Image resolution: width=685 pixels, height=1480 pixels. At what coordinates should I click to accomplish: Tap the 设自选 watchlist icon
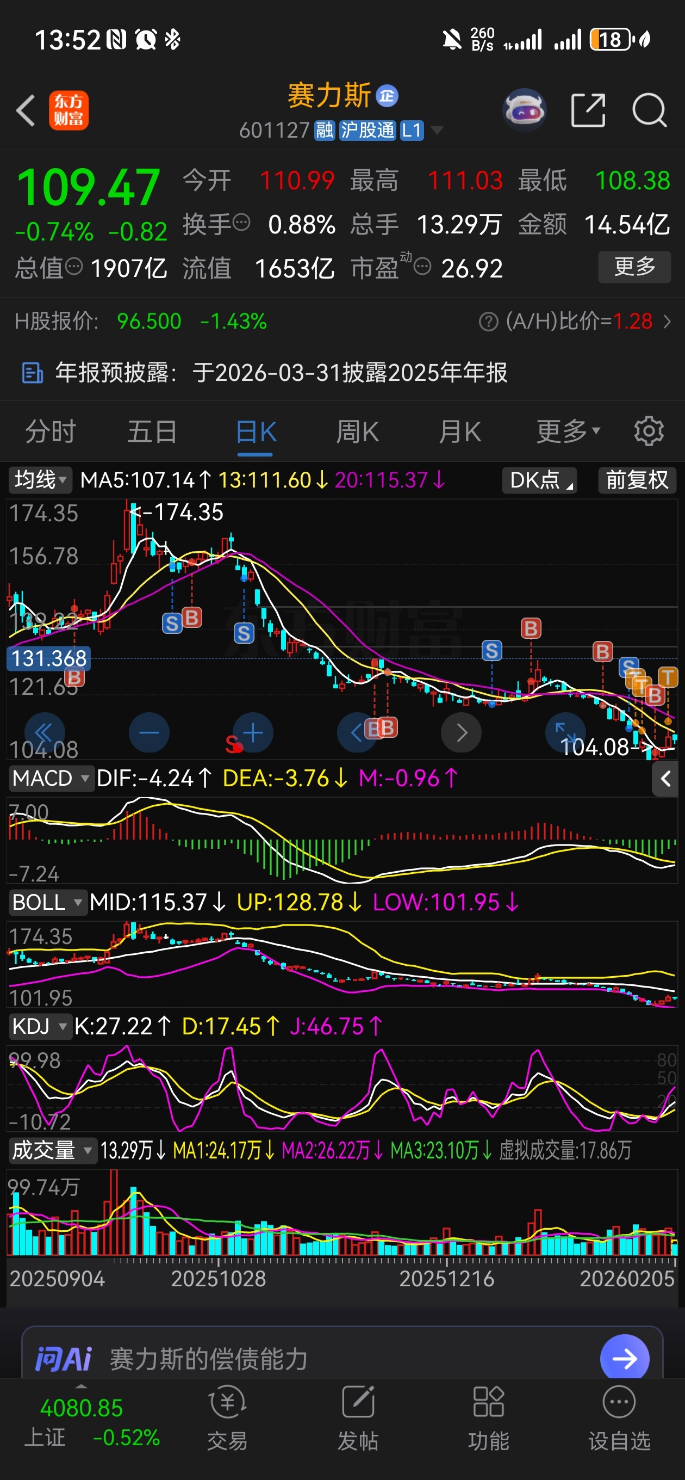tap(619, 1418)
